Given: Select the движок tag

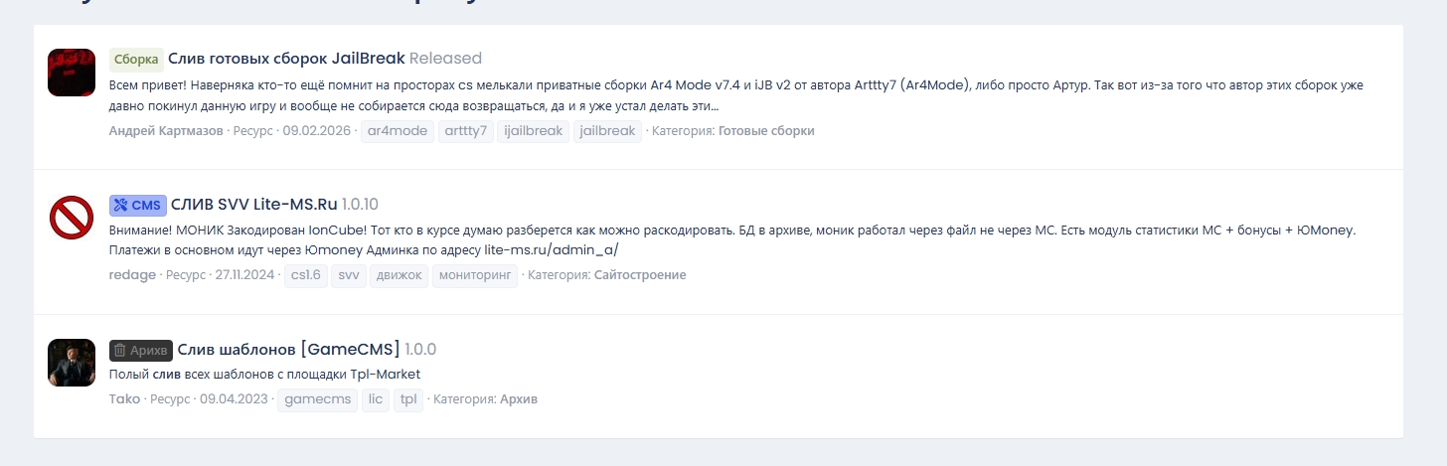Looking at the screenshot, I should (x=398, y=275).
